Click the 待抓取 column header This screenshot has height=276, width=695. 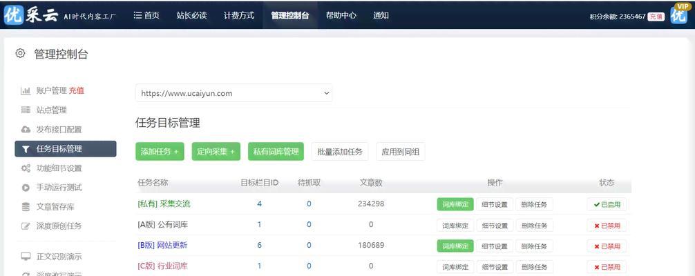pyautogui.click(x=309, y=183)
